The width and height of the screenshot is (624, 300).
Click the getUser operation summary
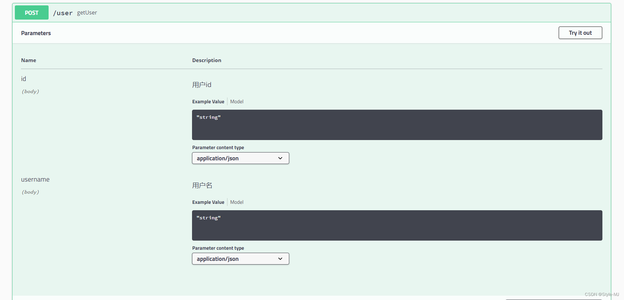tap(87, 12)
